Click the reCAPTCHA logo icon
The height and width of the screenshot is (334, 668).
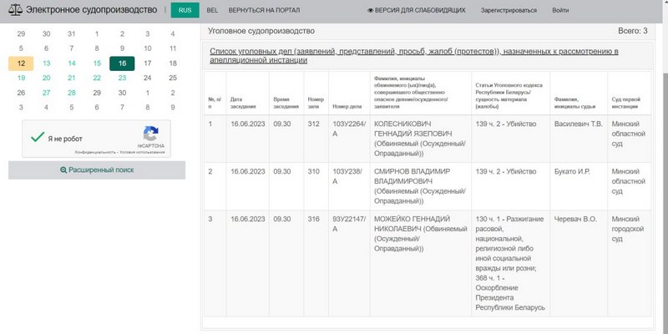[151, 134]
